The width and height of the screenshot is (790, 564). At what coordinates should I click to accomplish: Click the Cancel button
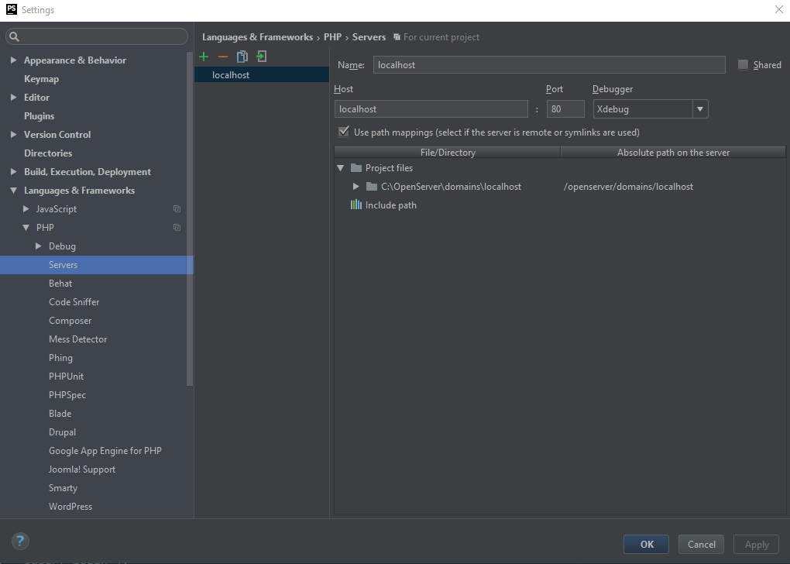click(x=701, y=544)
